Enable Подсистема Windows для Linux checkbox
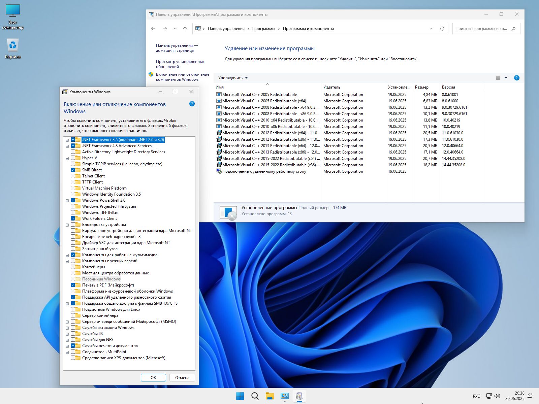539x404 pixels. pos(73,309)
